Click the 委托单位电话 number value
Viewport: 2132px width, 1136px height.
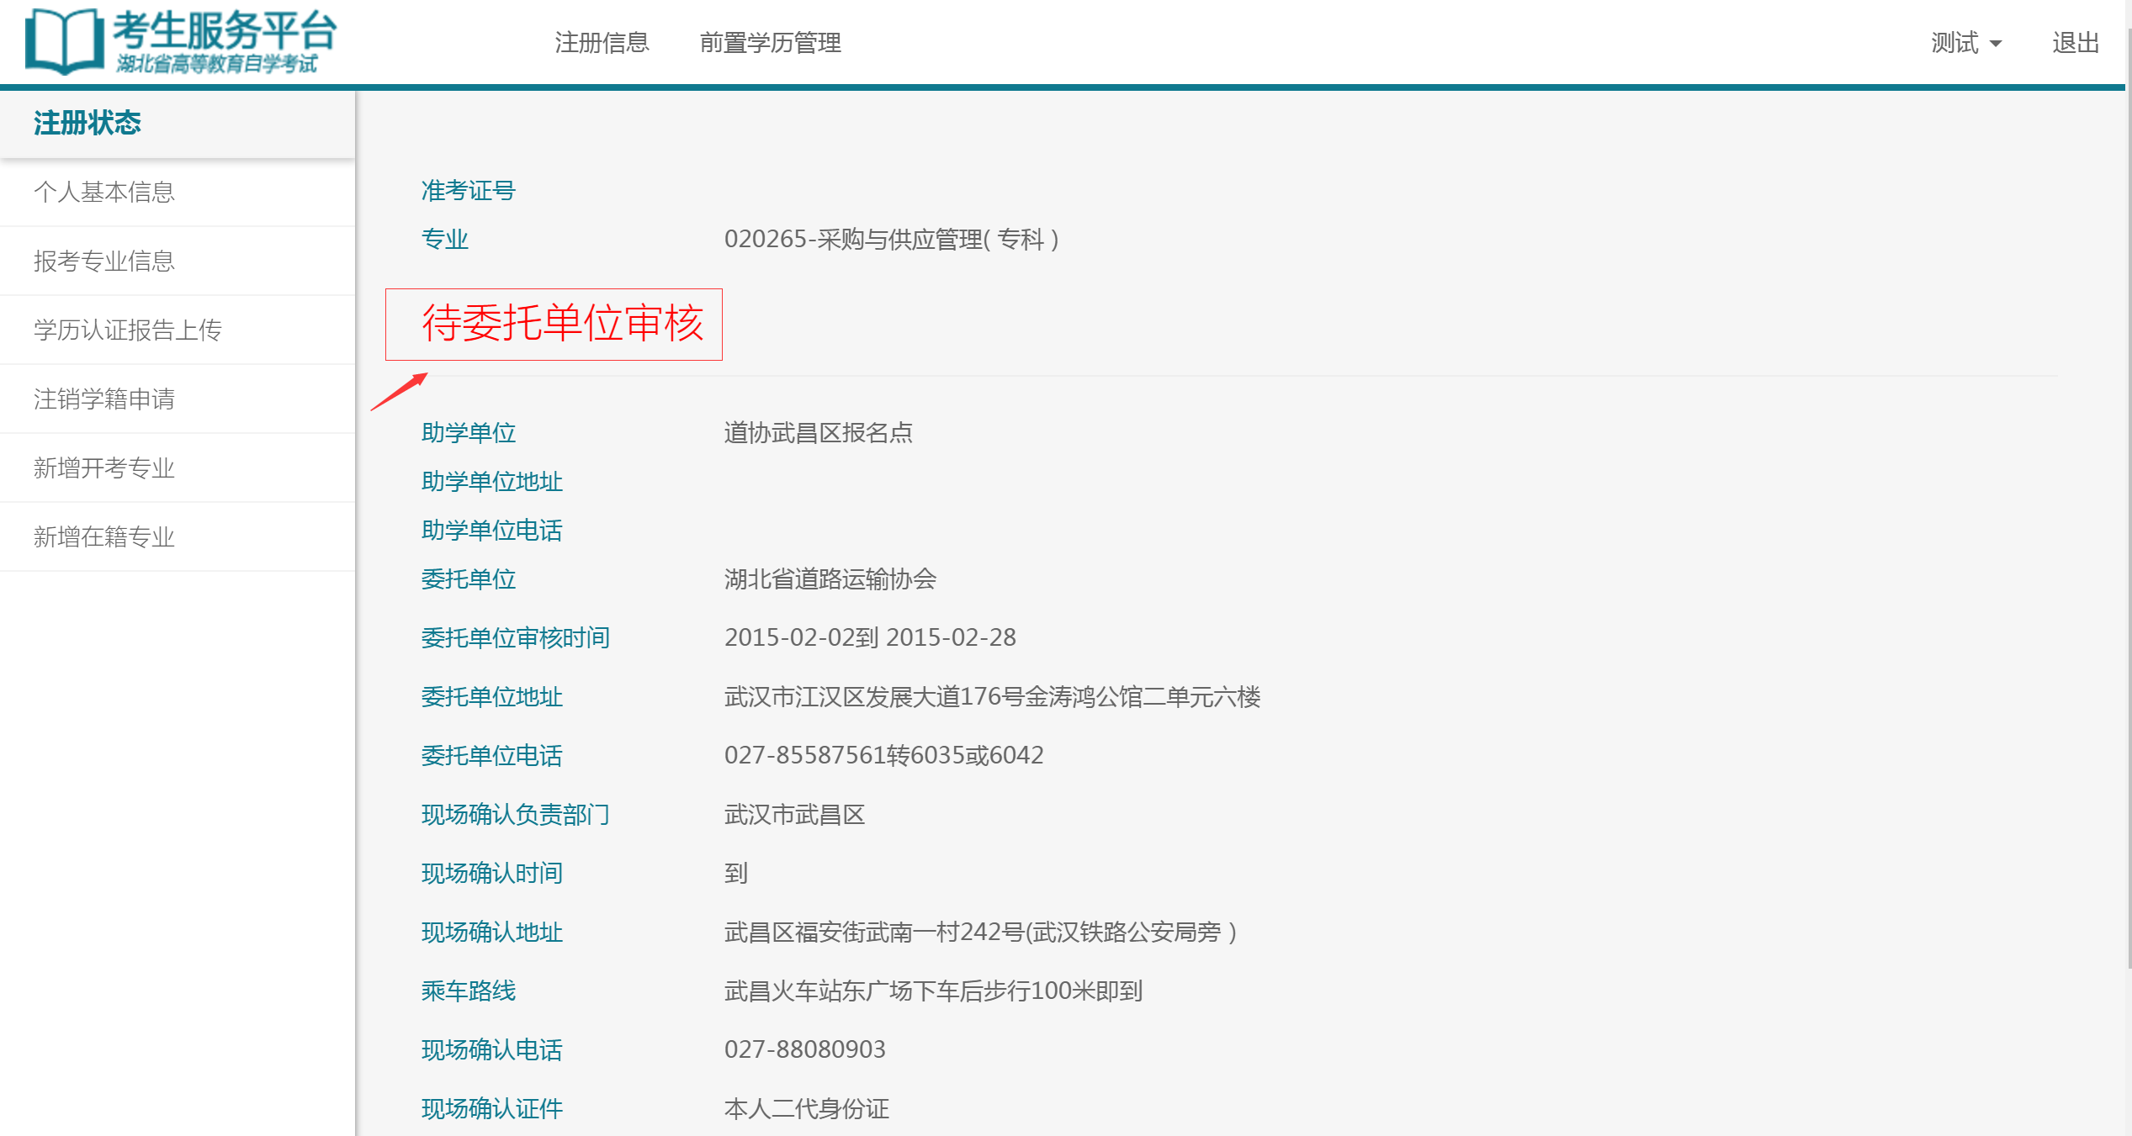pyautogui.click(x=883, y=755)
